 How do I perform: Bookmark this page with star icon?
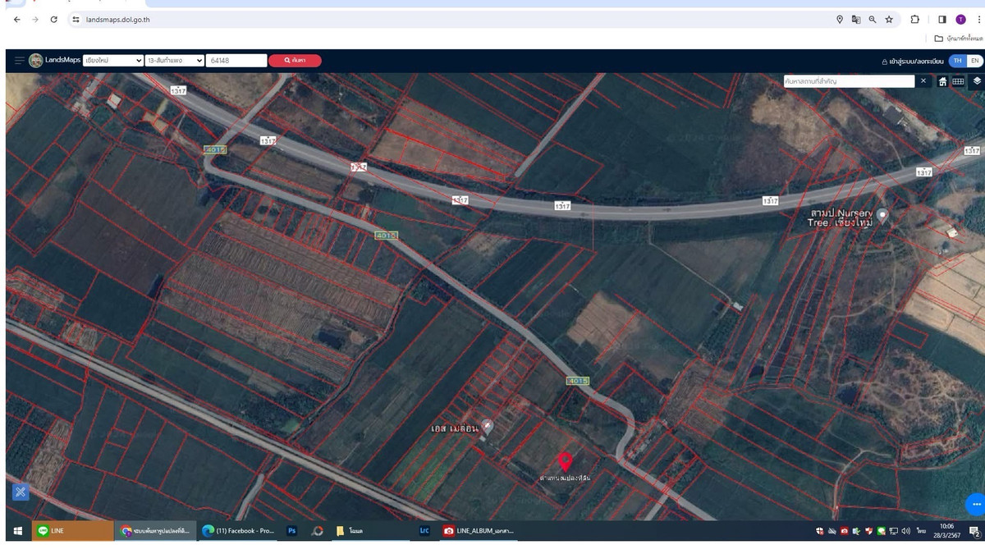click(889, 20)
